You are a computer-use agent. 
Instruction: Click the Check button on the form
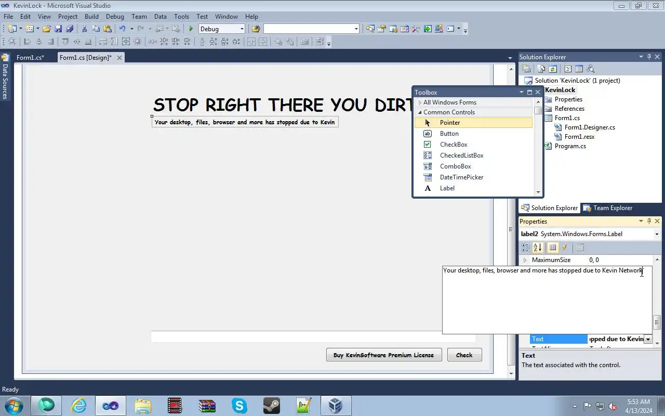click(x=464, y=355)
